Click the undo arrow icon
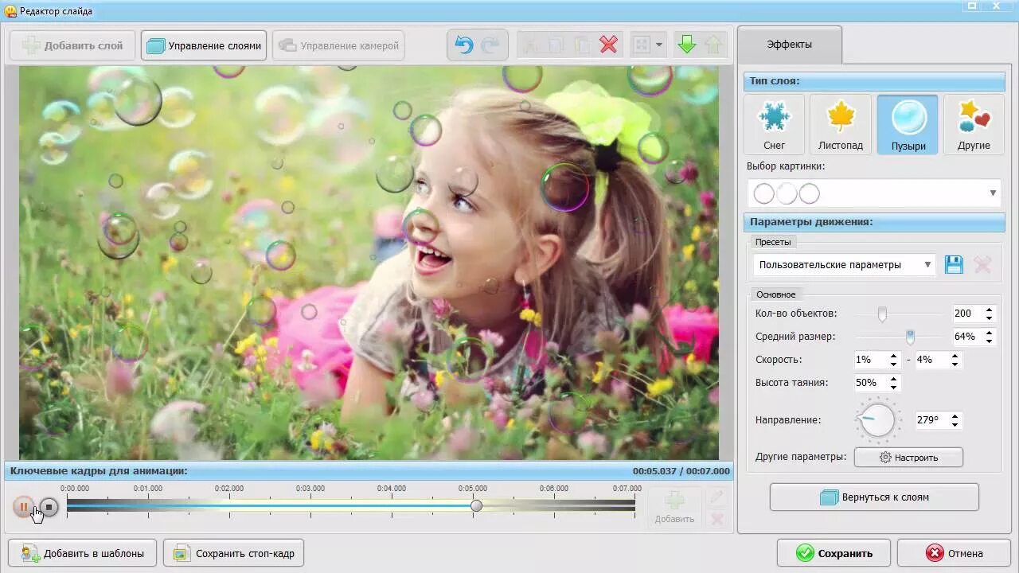Image resolution: width=1019 pixels, height=573 pixels. click(x=464, y=45)
